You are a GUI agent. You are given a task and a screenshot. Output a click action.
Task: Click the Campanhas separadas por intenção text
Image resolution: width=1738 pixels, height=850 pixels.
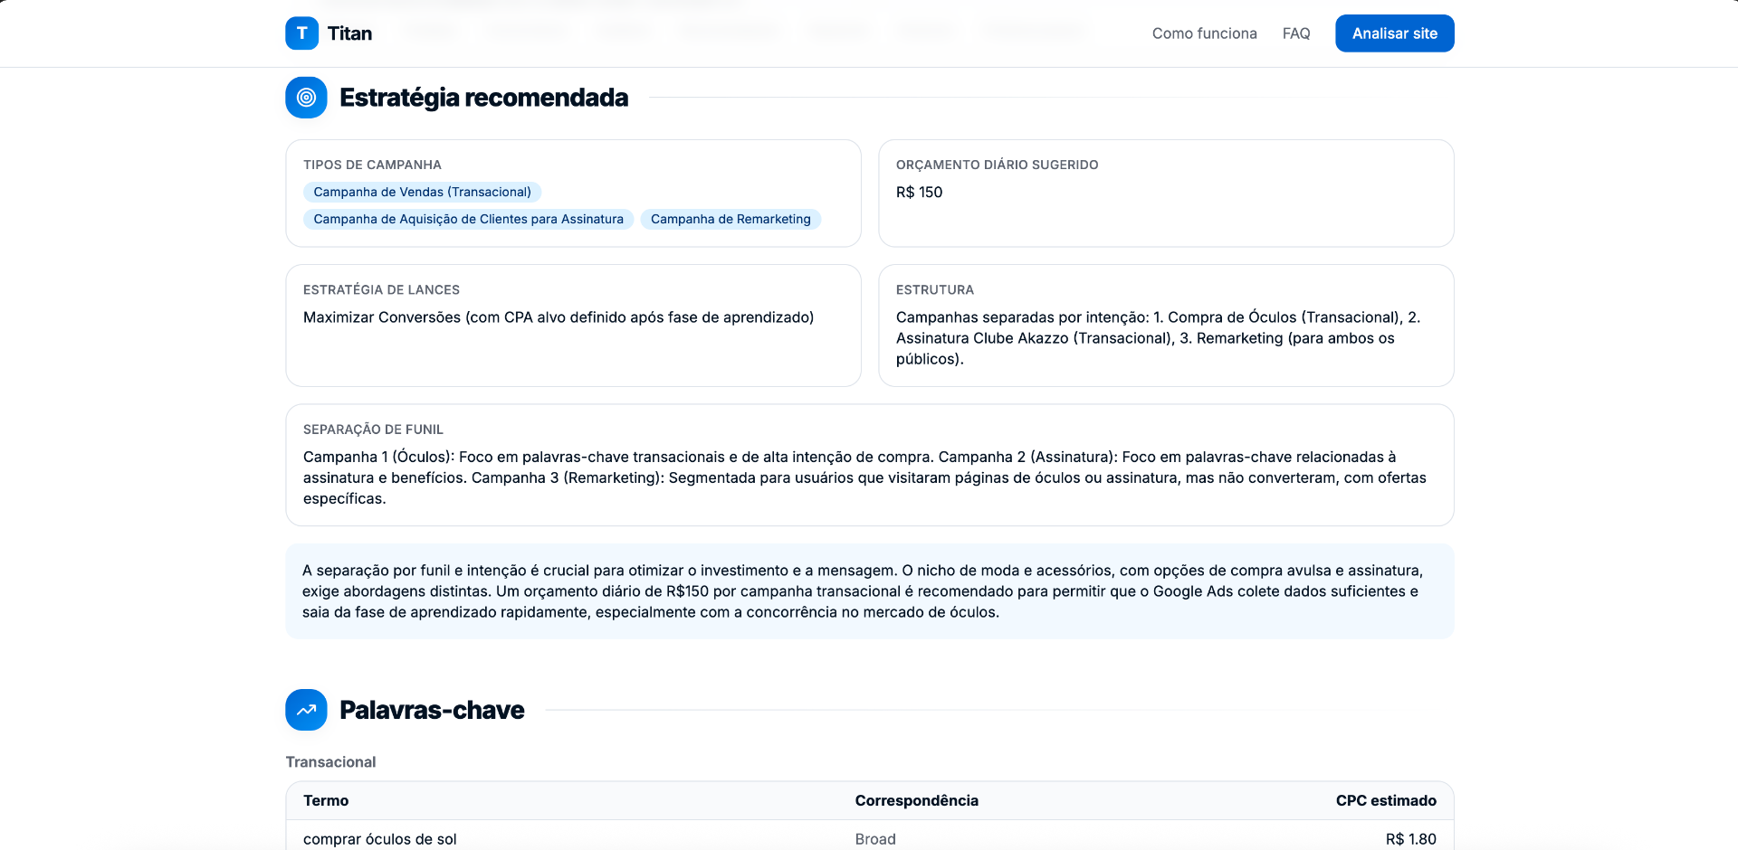coord(1158,338)
